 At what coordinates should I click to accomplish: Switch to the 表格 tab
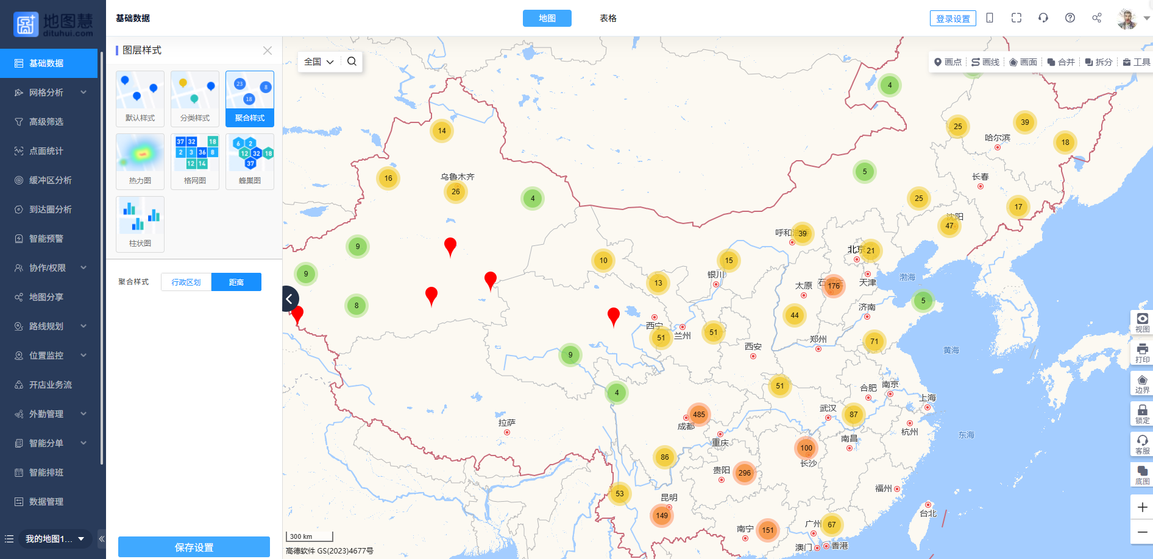(x=608, y=18)
